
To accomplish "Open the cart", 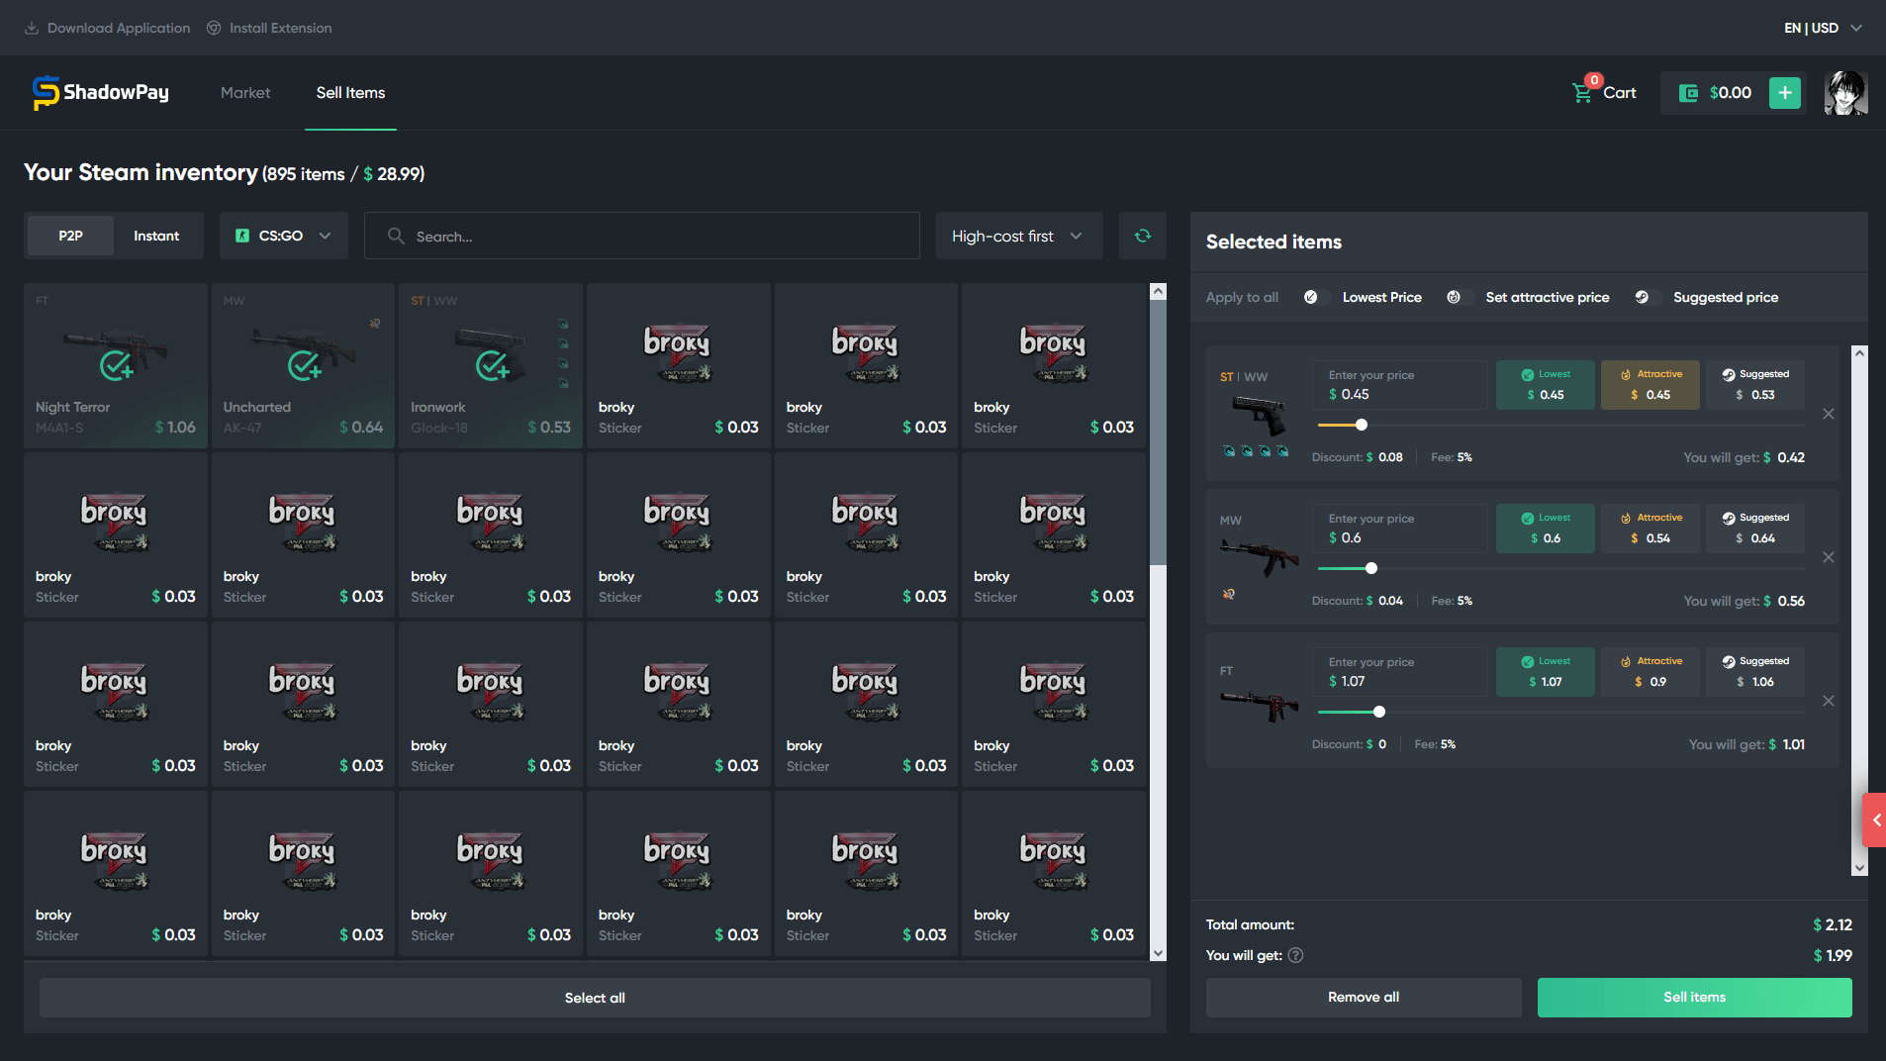I will point(1603,92).
